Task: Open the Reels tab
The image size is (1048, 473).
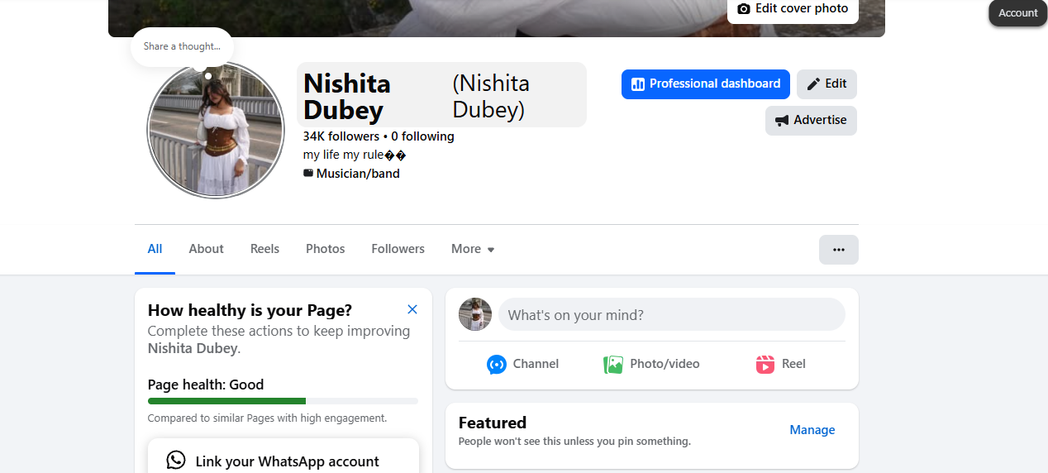Action: click(264, 250)
